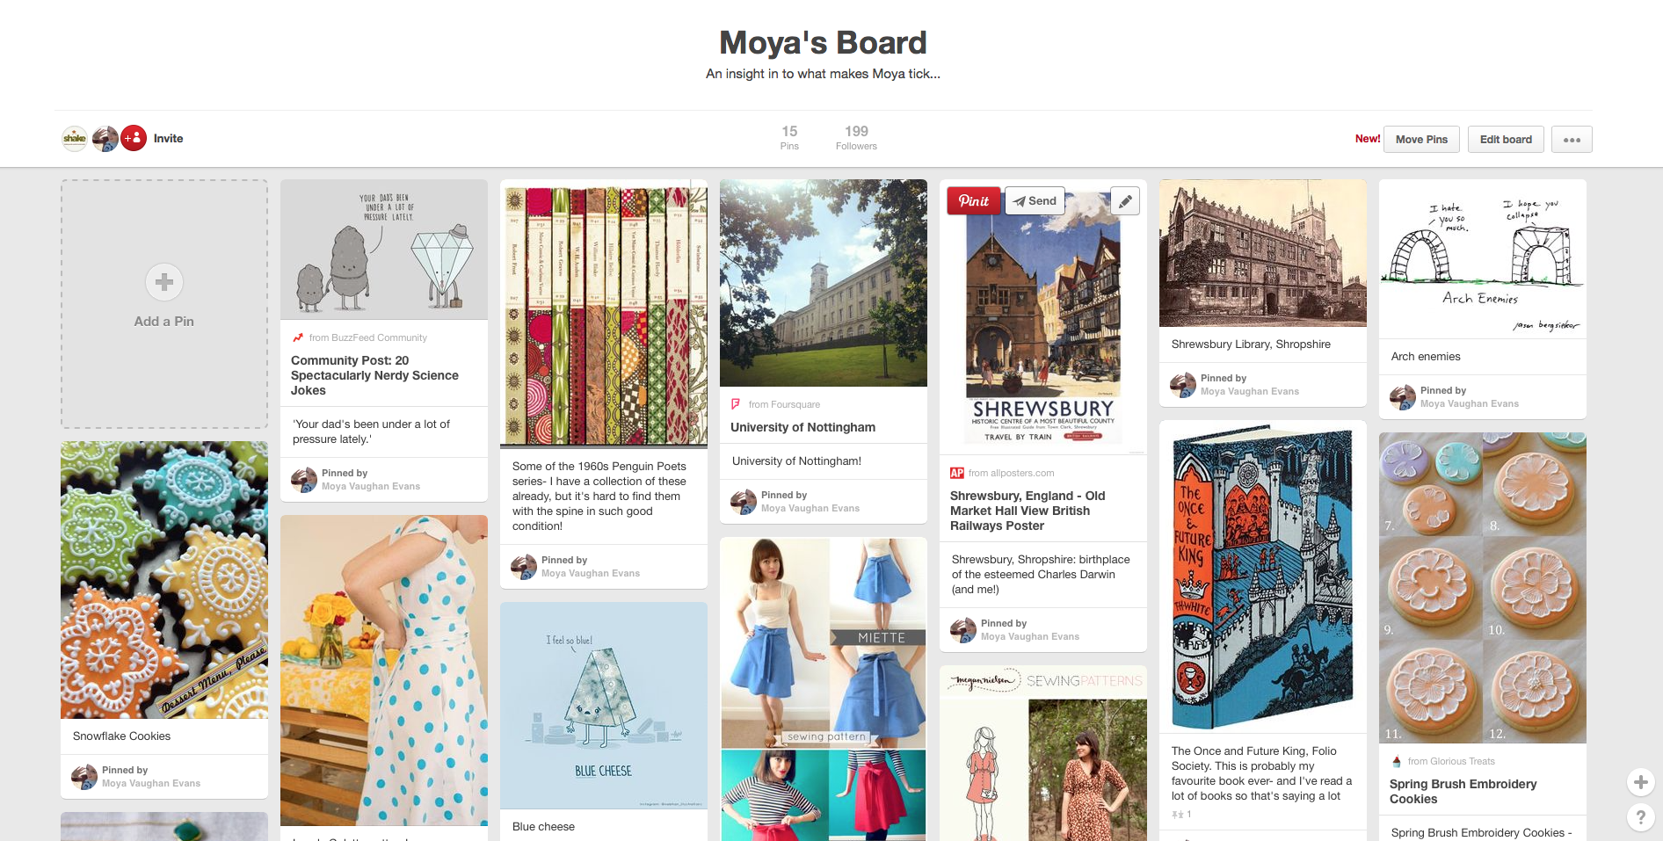Open the Snowflake Cookies pin image
This screenshot has height=841, width=1663.
click(164, 580)
